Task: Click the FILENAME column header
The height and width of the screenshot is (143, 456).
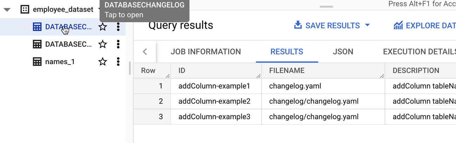Action: point(287,70)
